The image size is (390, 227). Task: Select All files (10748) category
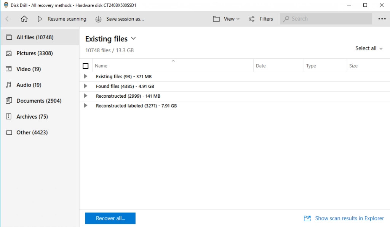[40, 37]
